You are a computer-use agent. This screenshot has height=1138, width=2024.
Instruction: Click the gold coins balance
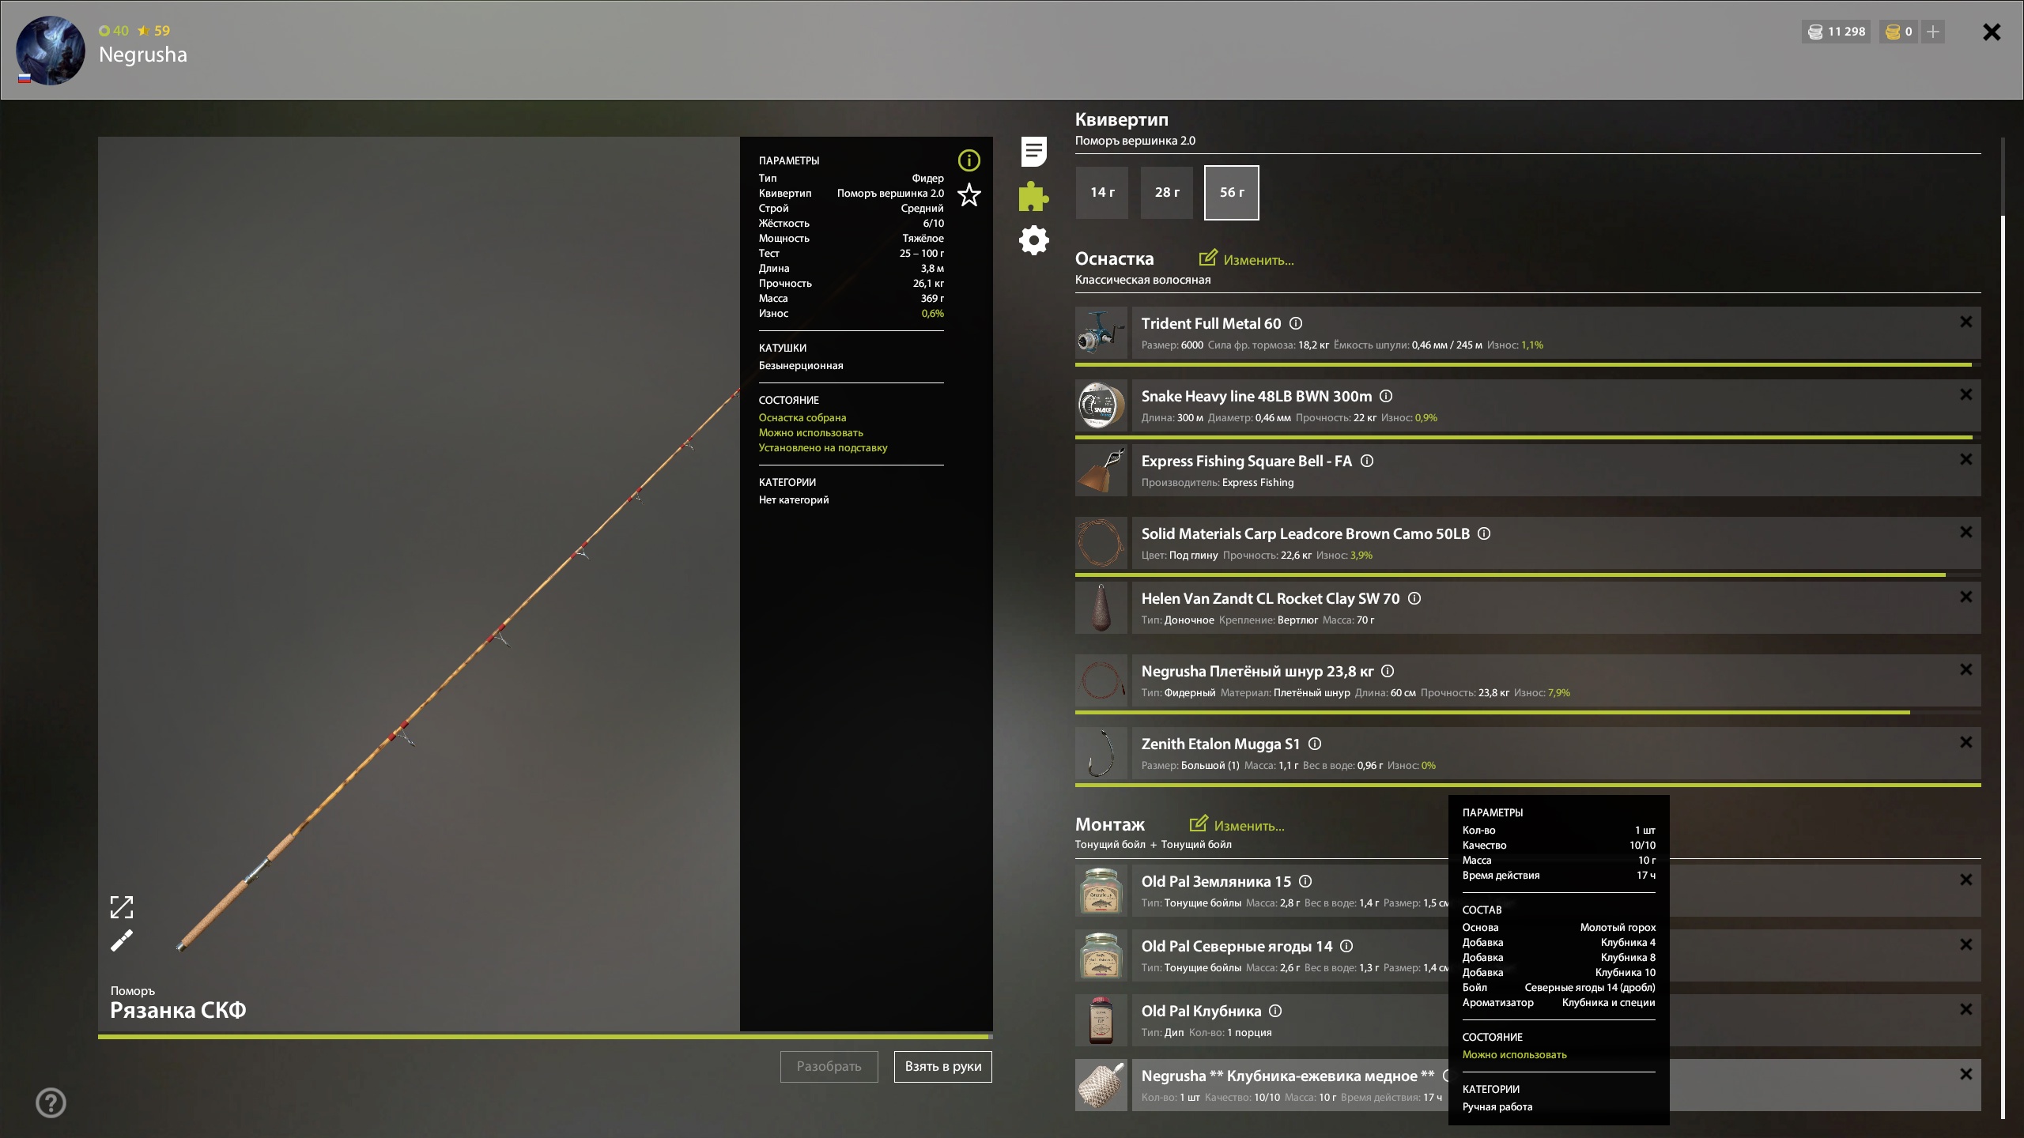click(1898, 32)
